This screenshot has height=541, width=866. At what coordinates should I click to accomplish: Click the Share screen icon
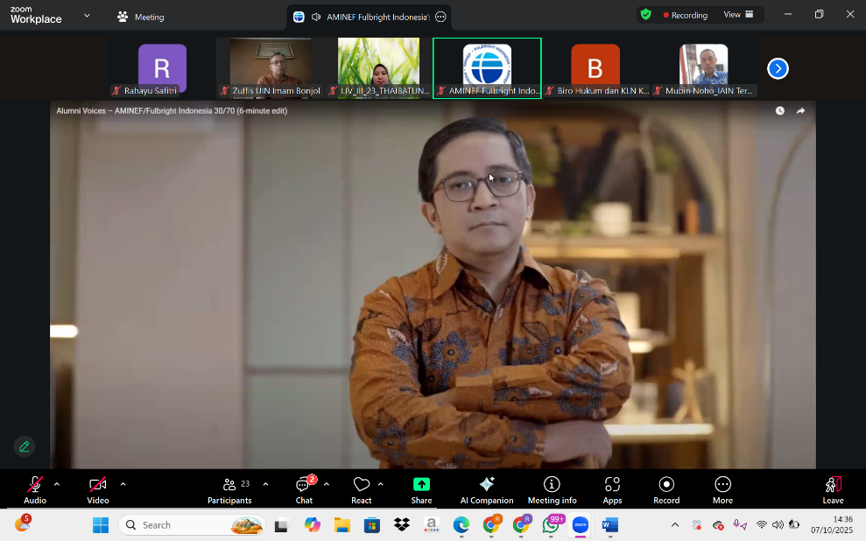tap(421, 485)
